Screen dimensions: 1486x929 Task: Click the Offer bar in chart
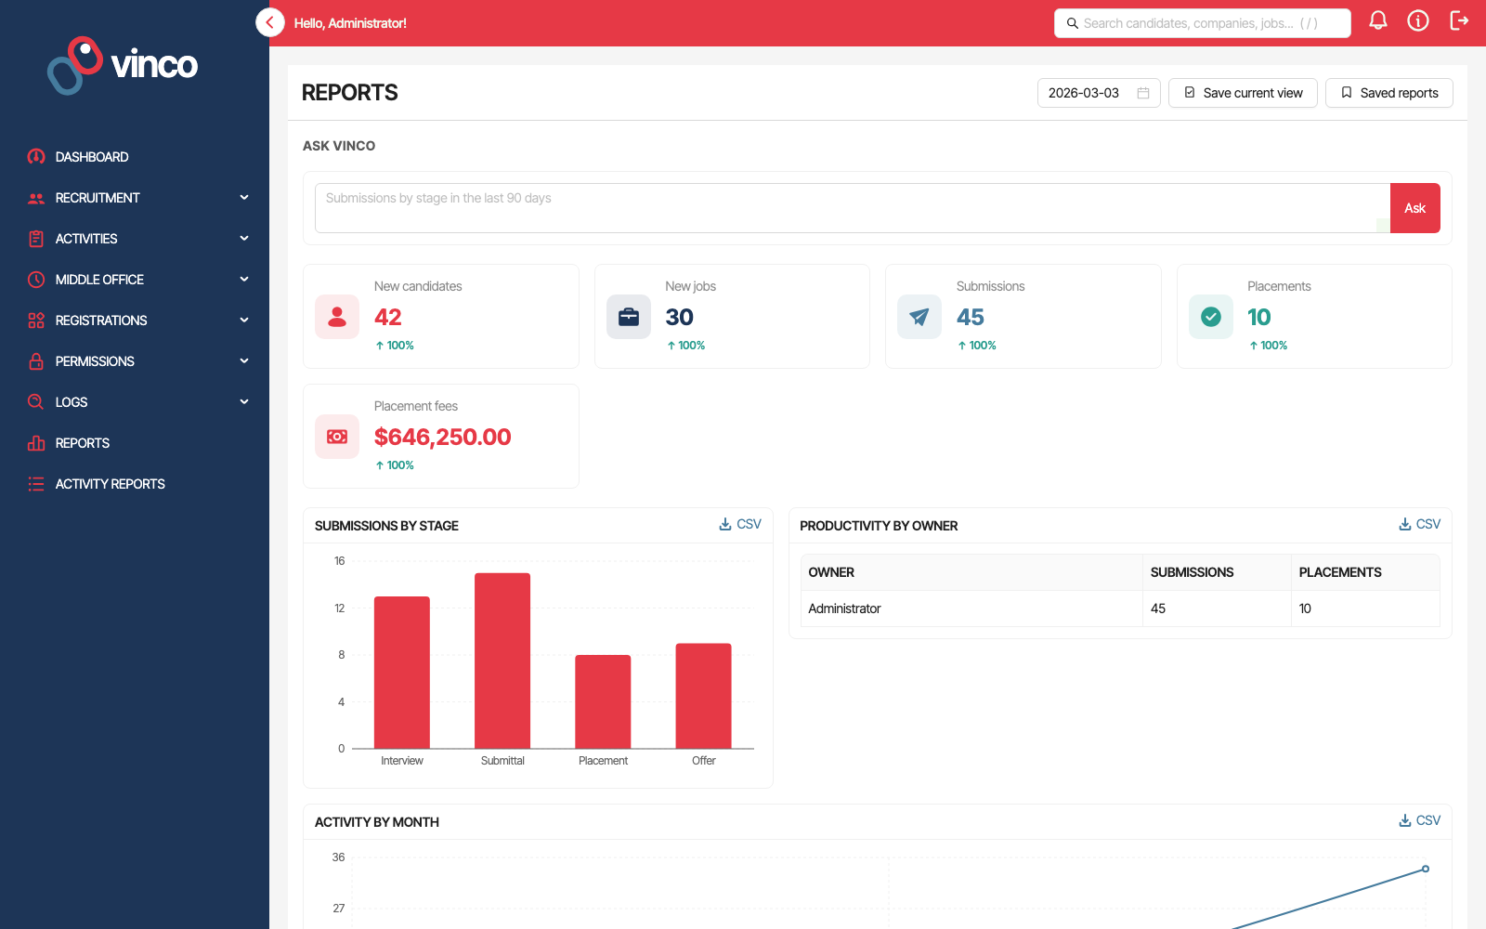(703, 696)
